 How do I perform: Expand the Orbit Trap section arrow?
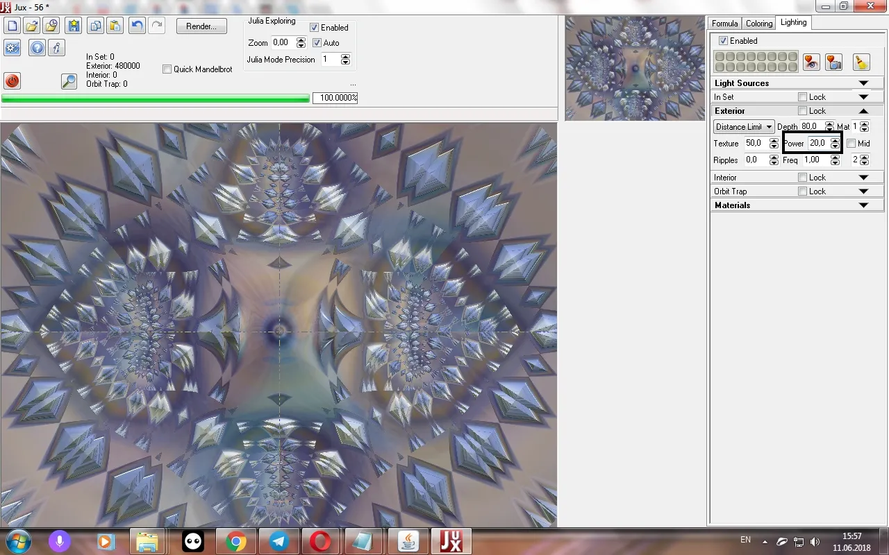pyautogui.click(x=863, y=191)
